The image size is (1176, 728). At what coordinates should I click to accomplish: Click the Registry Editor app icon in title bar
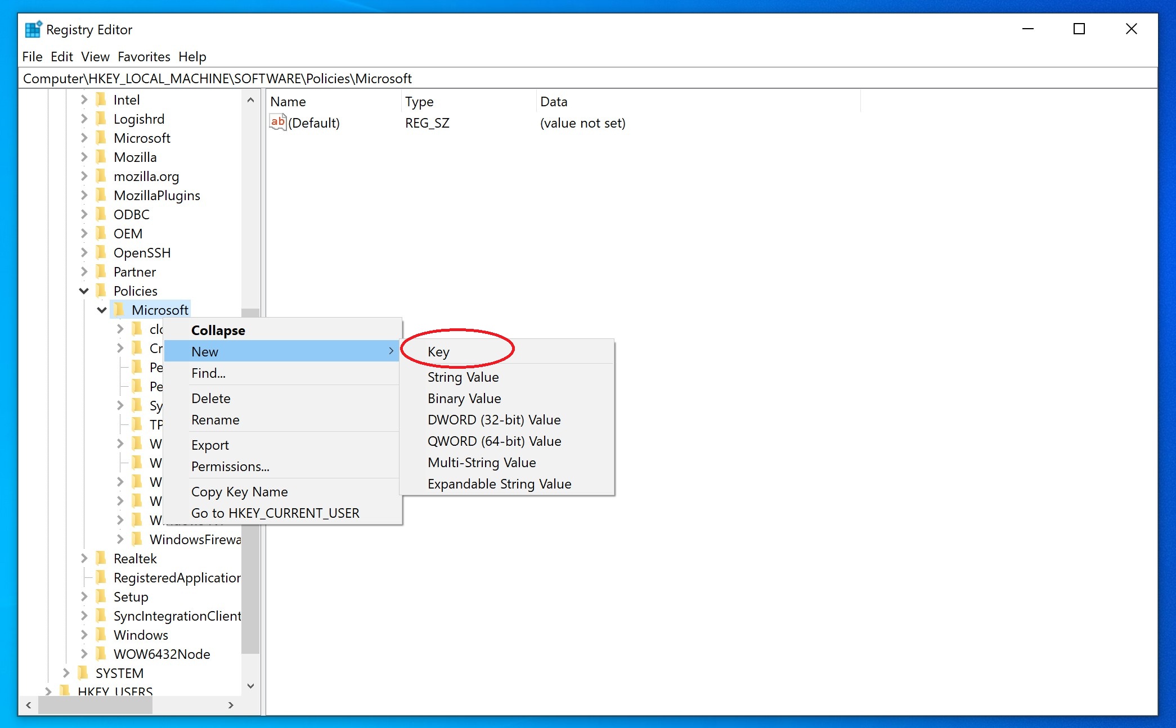tap(33, 29)
